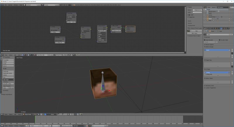The image size is (234, 127).
Task: Open the Scene properties tab
Action: (211, 28)
